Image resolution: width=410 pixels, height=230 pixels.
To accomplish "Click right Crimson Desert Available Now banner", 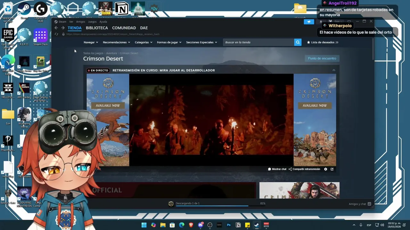I will 315,120.
